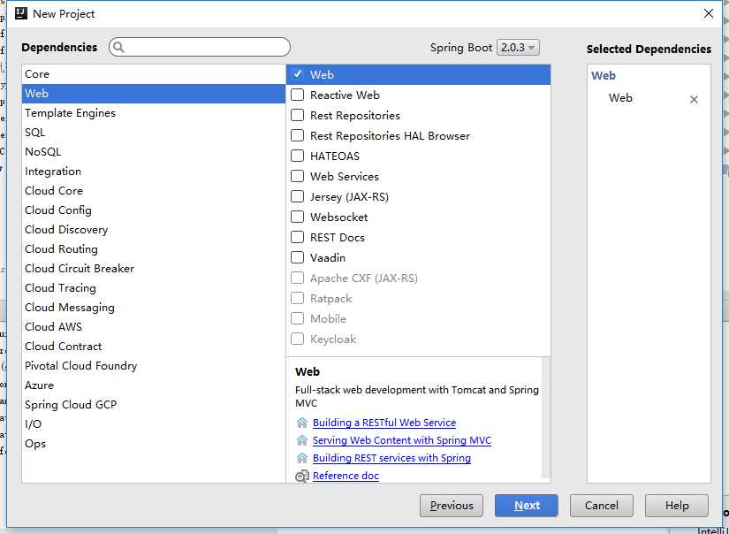Viewport: 729px width, 534px height.
Task: Select the Integration category
Action: click(154, 172)
